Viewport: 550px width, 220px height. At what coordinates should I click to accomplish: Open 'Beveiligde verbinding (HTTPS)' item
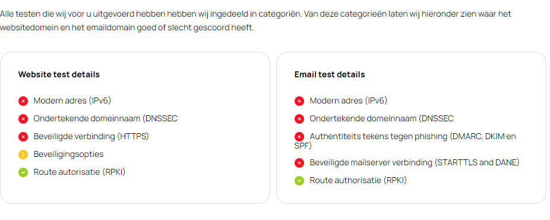91,137
